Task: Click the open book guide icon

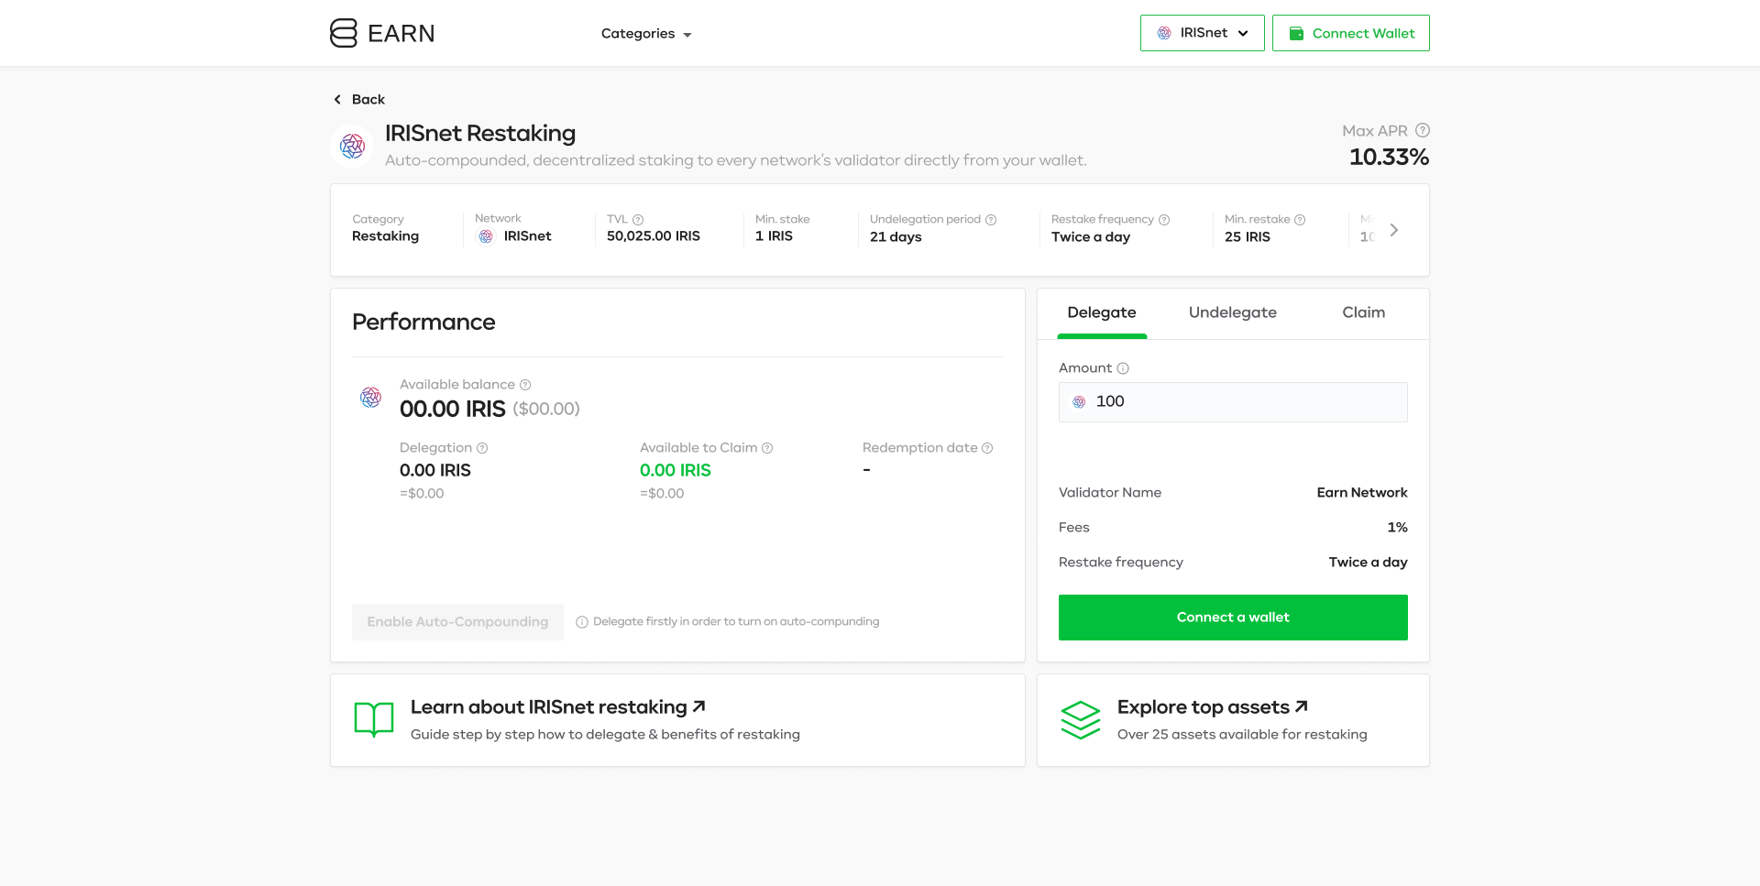Action: [374, 720]
